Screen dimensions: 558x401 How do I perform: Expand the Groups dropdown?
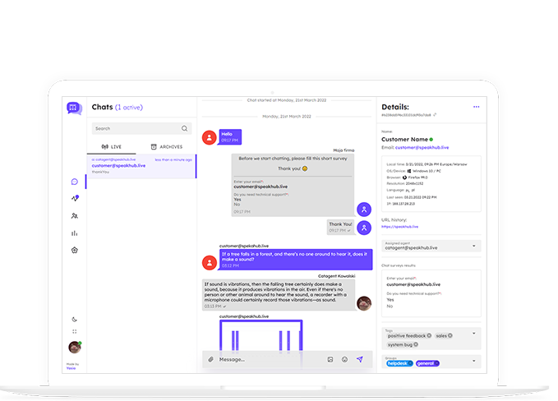475,362
